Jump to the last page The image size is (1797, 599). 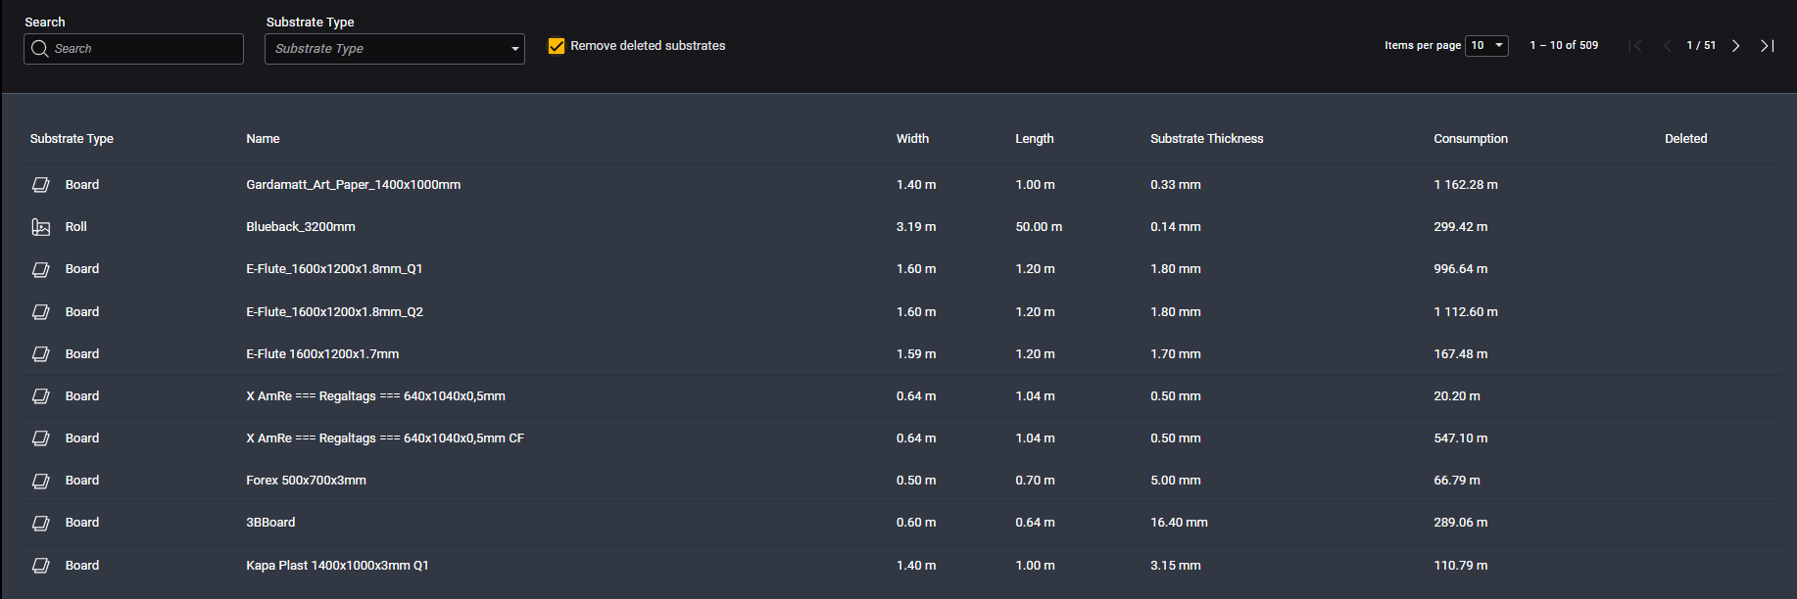pyautogui.click(x=1767, y=46)
